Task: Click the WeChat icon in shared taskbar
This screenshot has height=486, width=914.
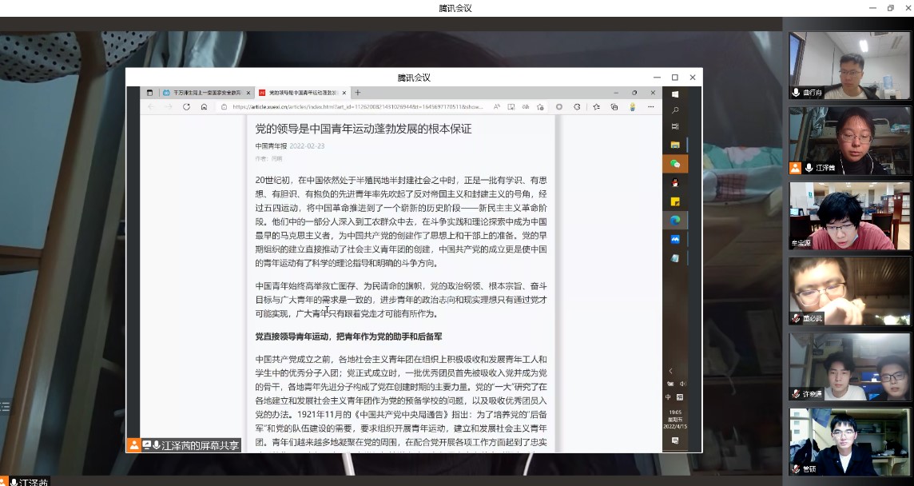Action: 675,164
